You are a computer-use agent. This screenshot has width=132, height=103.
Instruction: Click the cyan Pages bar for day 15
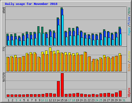pos(63,30)
